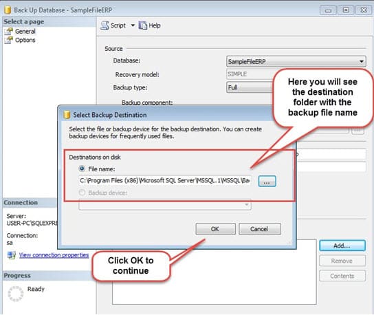The width and height of the screenshot is (374, 315).
Task: Select the Backup device radio button
Action: [x=82, y=193]
